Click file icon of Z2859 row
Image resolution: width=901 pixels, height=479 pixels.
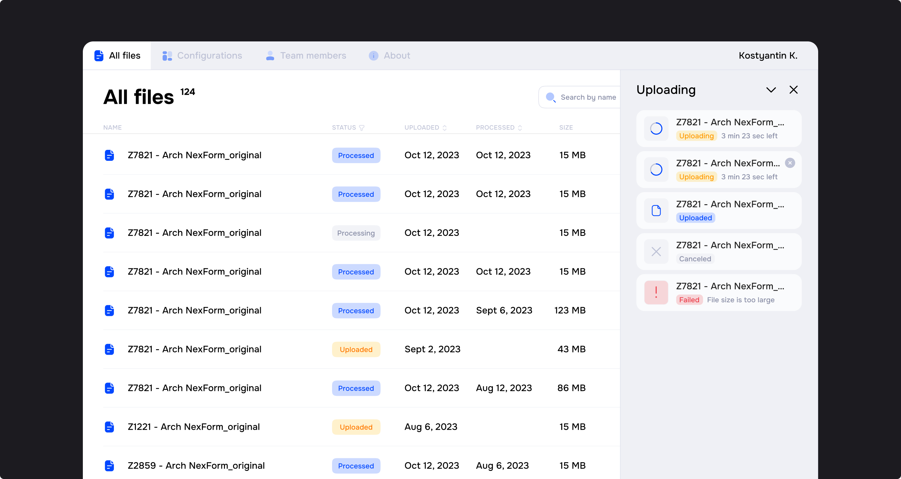pos(109,466)
